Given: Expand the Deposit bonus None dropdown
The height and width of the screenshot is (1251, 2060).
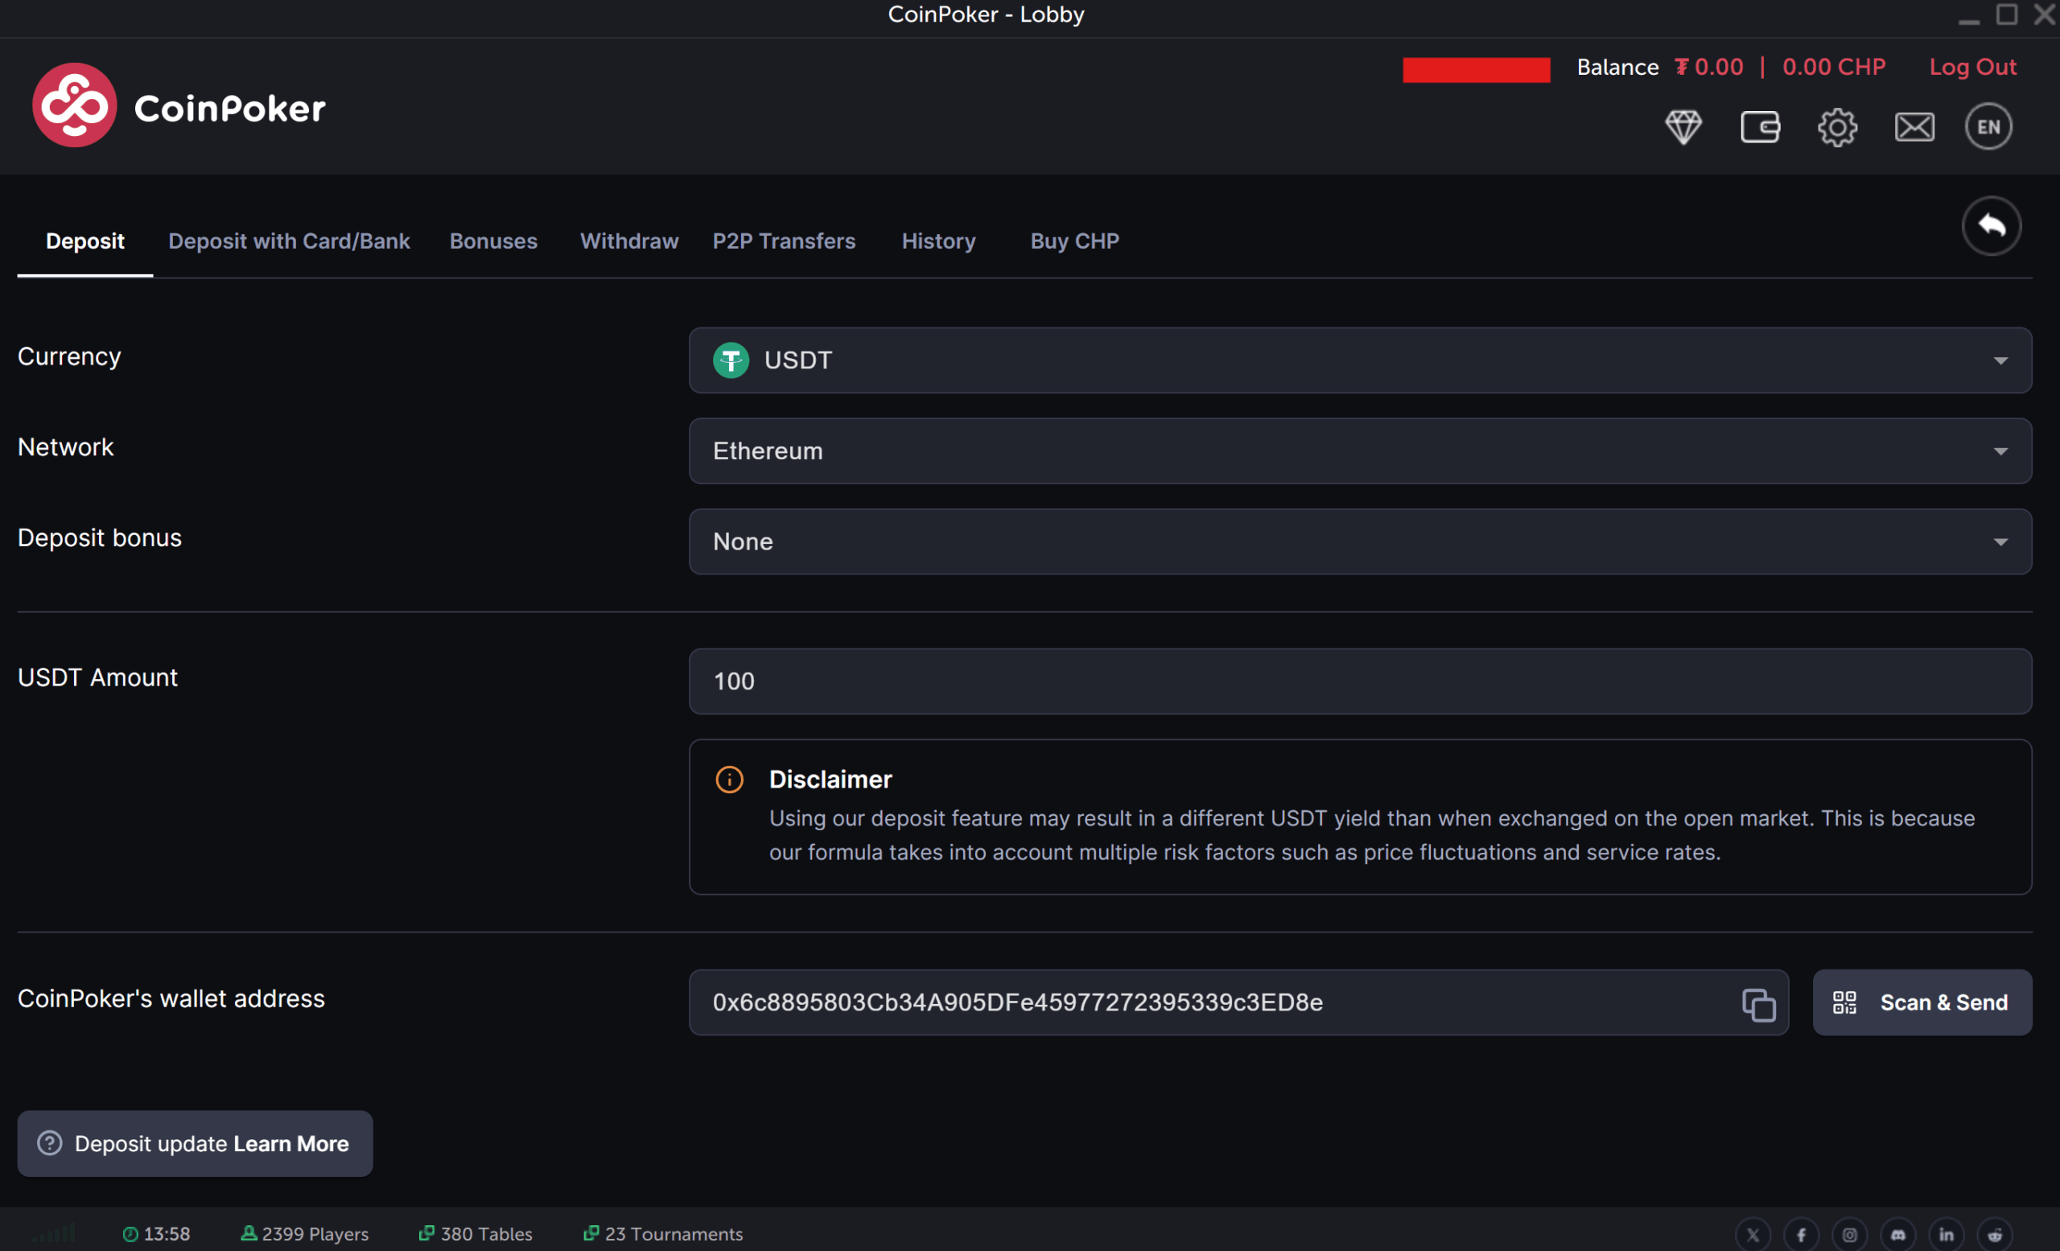Looking at the screenshot, I should [1360, 541].
